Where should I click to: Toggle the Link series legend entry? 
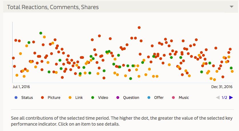pyautogui.click(x=76, y=97)
